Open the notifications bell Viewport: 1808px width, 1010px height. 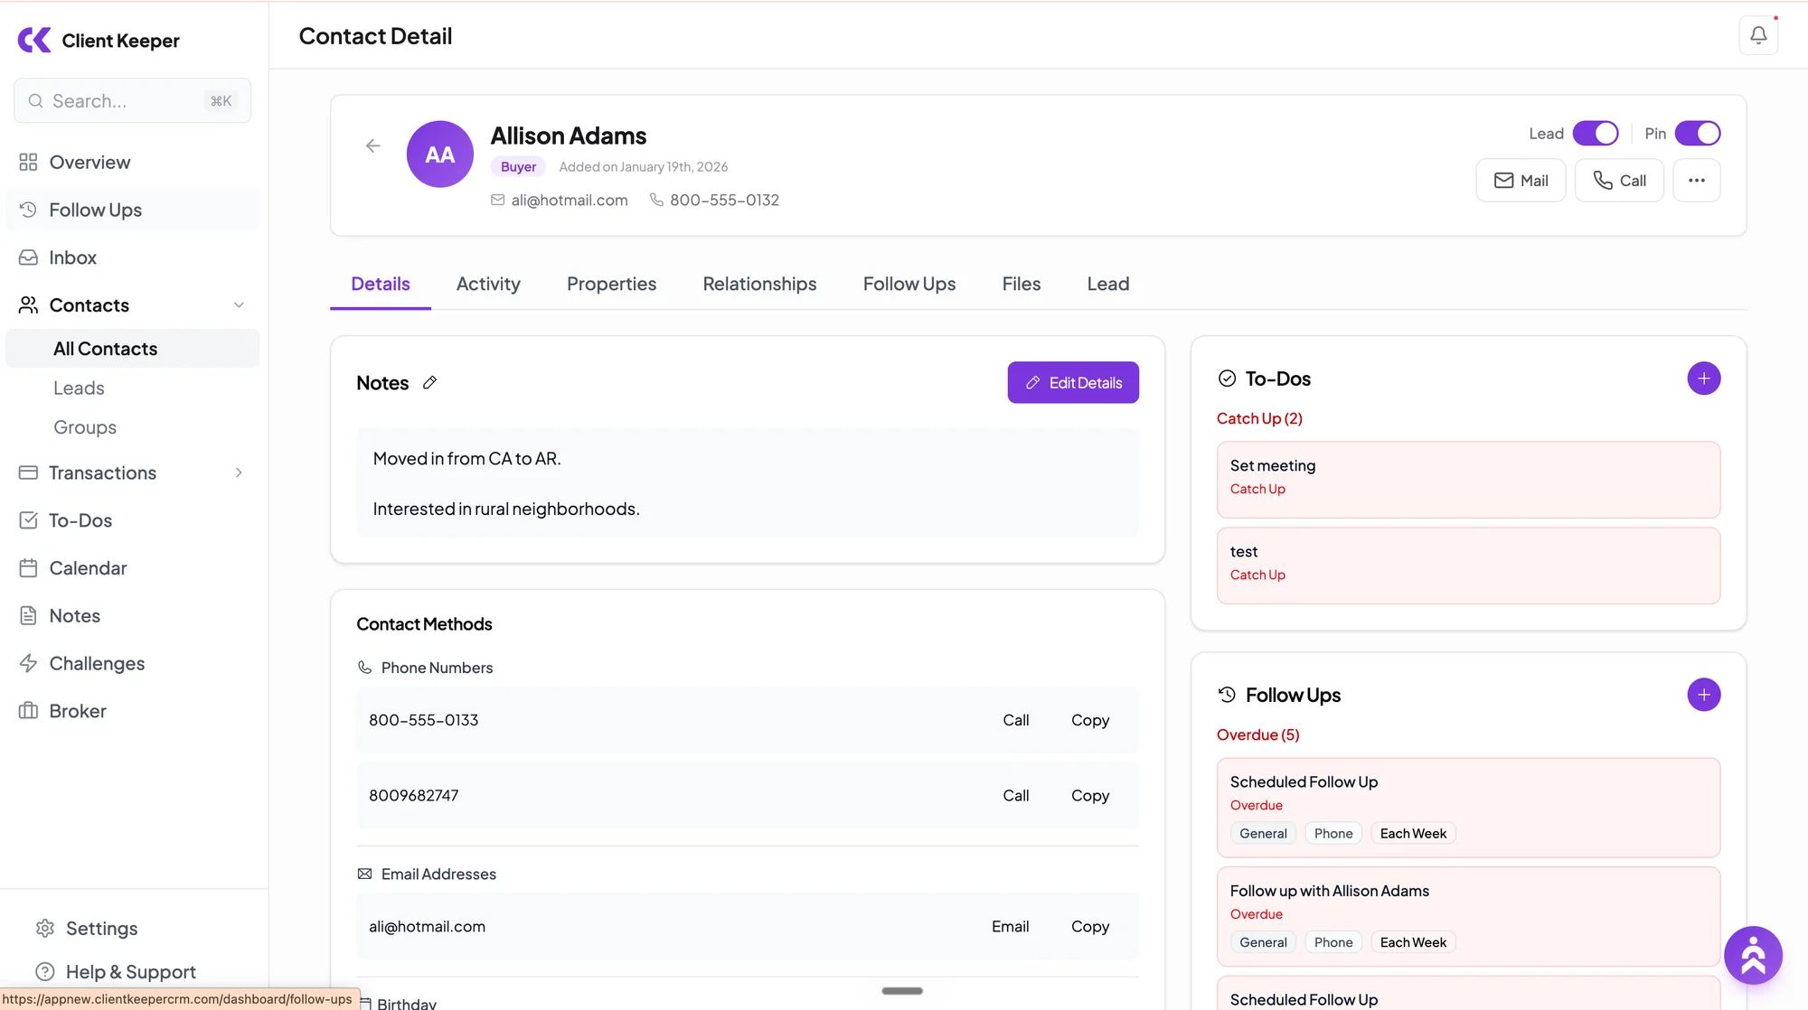point(1758,35)
